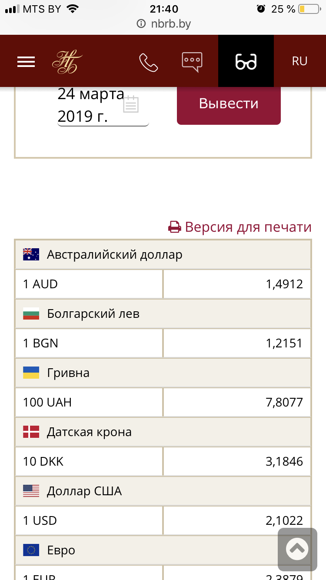Tap the nbrb.by address bar

[163, 23]
